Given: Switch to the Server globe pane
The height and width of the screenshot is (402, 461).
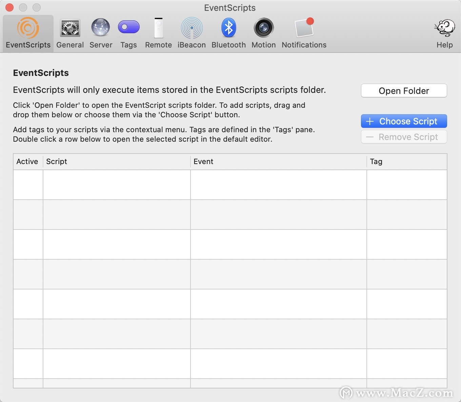Looking at the screenshot, I should (x=101, y=33).
